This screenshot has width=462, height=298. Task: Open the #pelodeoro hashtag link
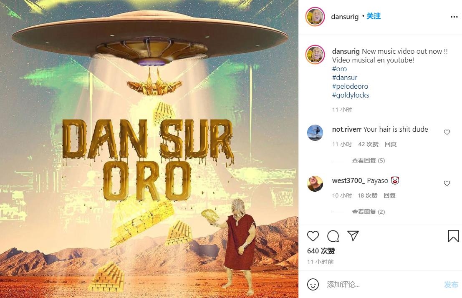point(350,86)
